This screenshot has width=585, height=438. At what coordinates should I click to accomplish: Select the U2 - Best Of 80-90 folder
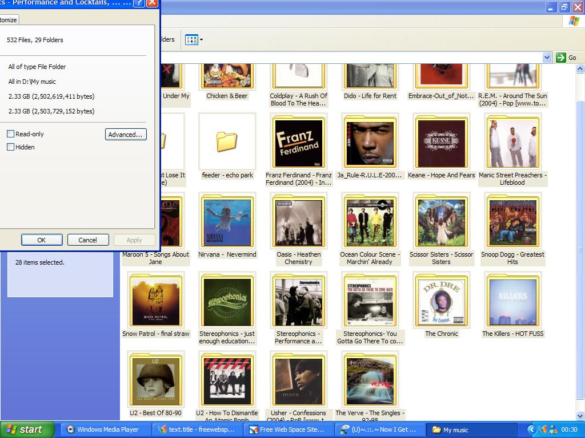(x=155, y=381)
